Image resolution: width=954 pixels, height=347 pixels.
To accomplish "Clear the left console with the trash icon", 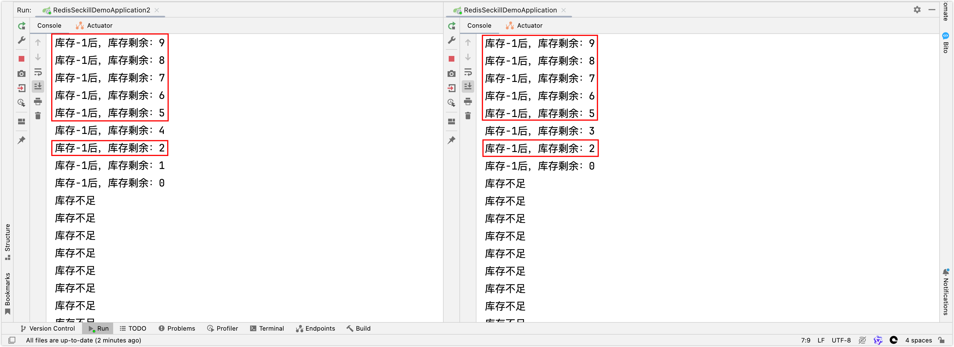I will pyautogui.click(x=38, y=116).
